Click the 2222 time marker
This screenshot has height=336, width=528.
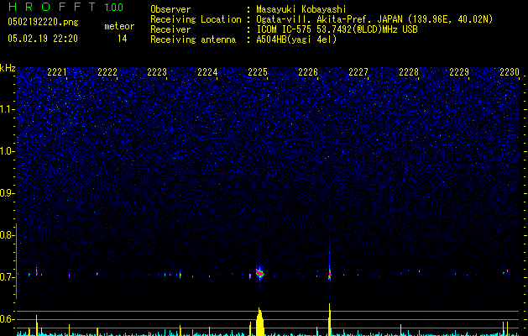point(107,72)
